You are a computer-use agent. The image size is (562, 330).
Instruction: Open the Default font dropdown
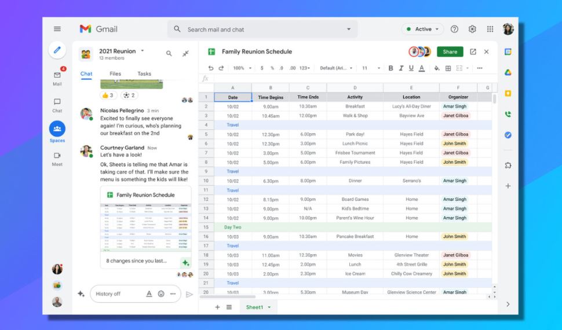tap(336, 68)
